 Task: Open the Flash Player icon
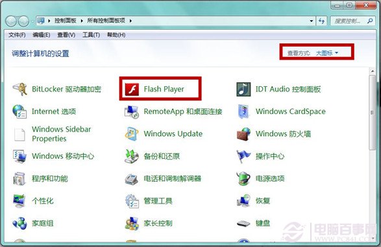coord(132,89)
